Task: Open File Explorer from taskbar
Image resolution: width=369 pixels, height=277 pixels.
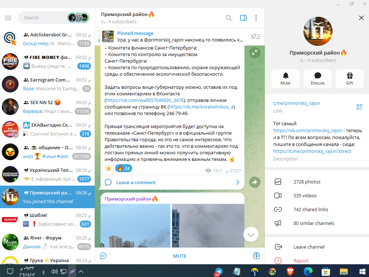Action: (x=344, y=272)
